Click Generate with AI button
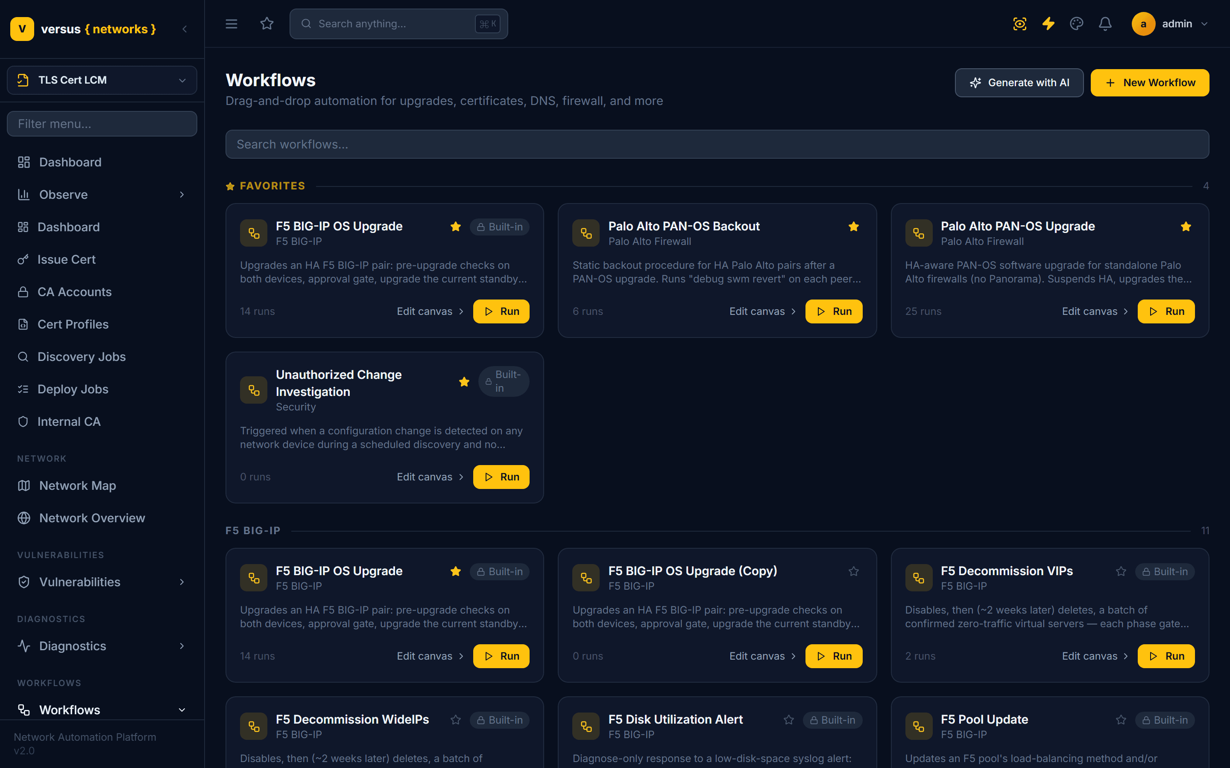 coord(1019,83)
